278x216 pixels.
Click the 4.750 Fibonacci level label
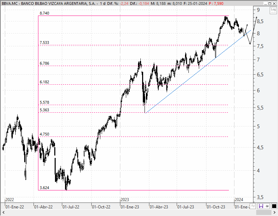(x=44, y=134)
